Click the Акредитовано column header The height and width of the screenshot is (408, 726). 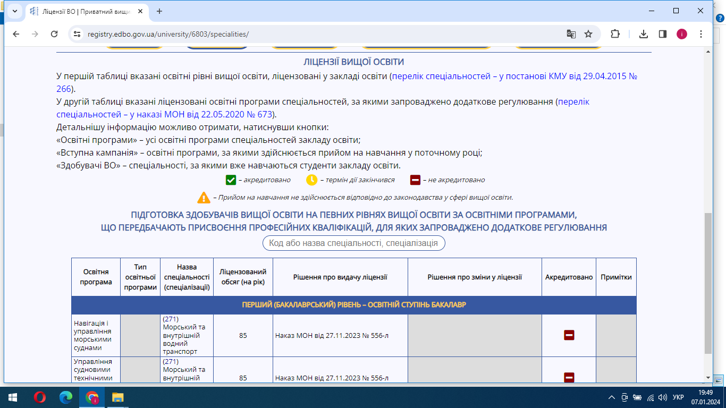569,277
